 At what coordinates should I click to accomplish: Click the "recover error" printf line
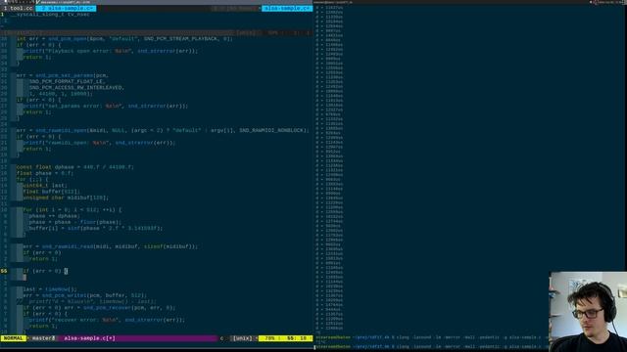tap(107, 320)
